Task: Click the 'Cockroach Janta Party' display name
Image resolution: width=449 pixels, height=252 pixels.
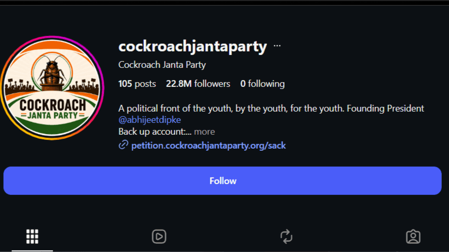Action: 162,65
